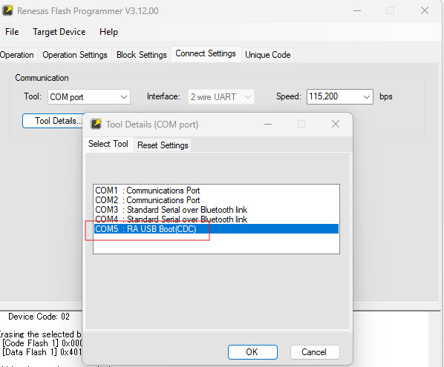This screenshot has width=444, height=367.
Task: Click the Cancel button
Action: tap(315, 352)
